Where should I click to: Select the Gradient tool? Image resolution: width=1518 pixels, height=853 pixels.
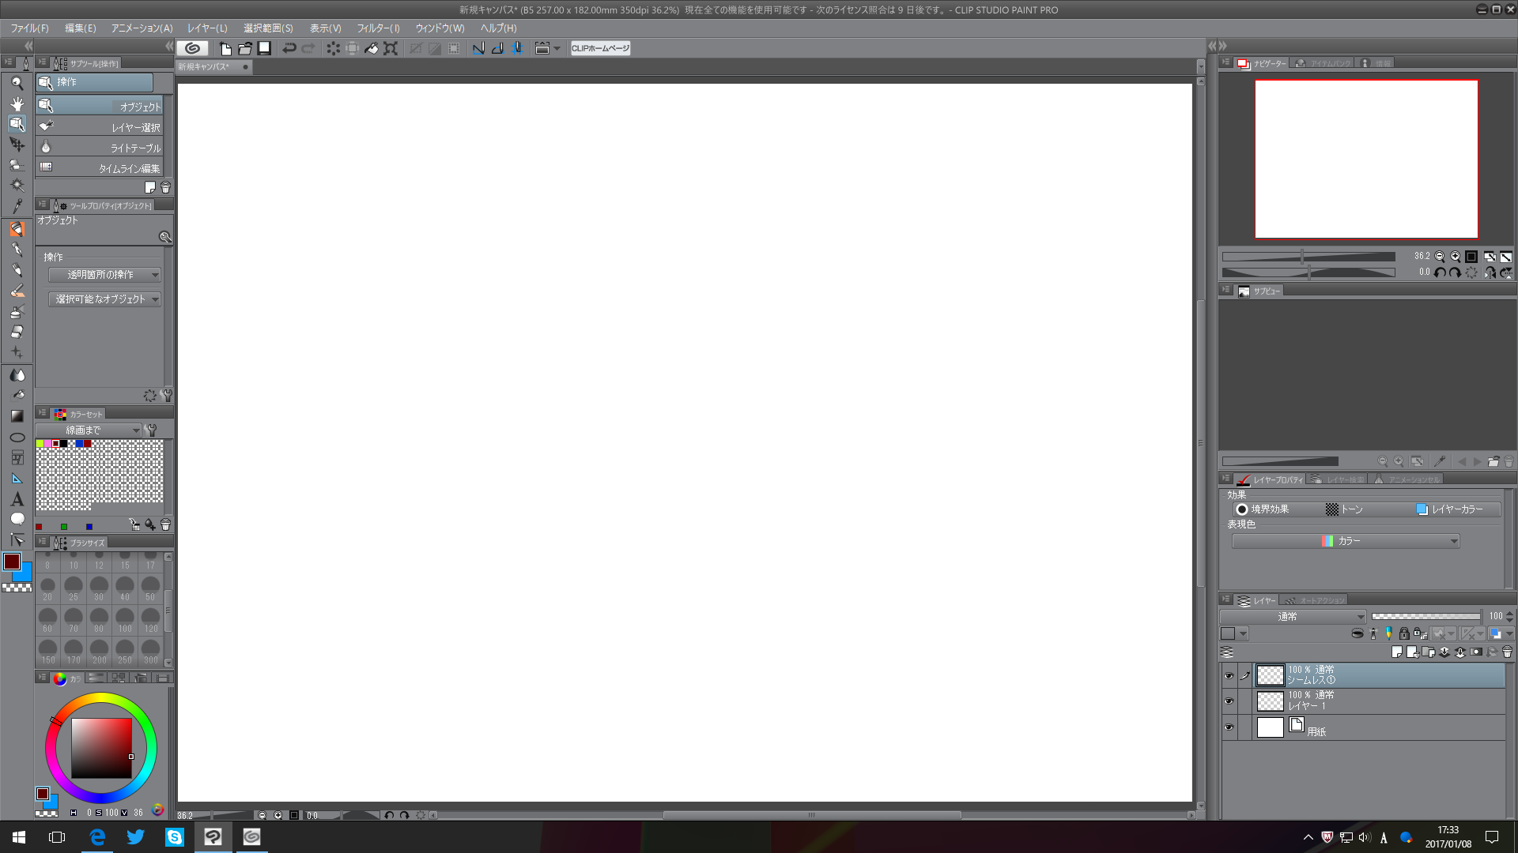point(17,416)
